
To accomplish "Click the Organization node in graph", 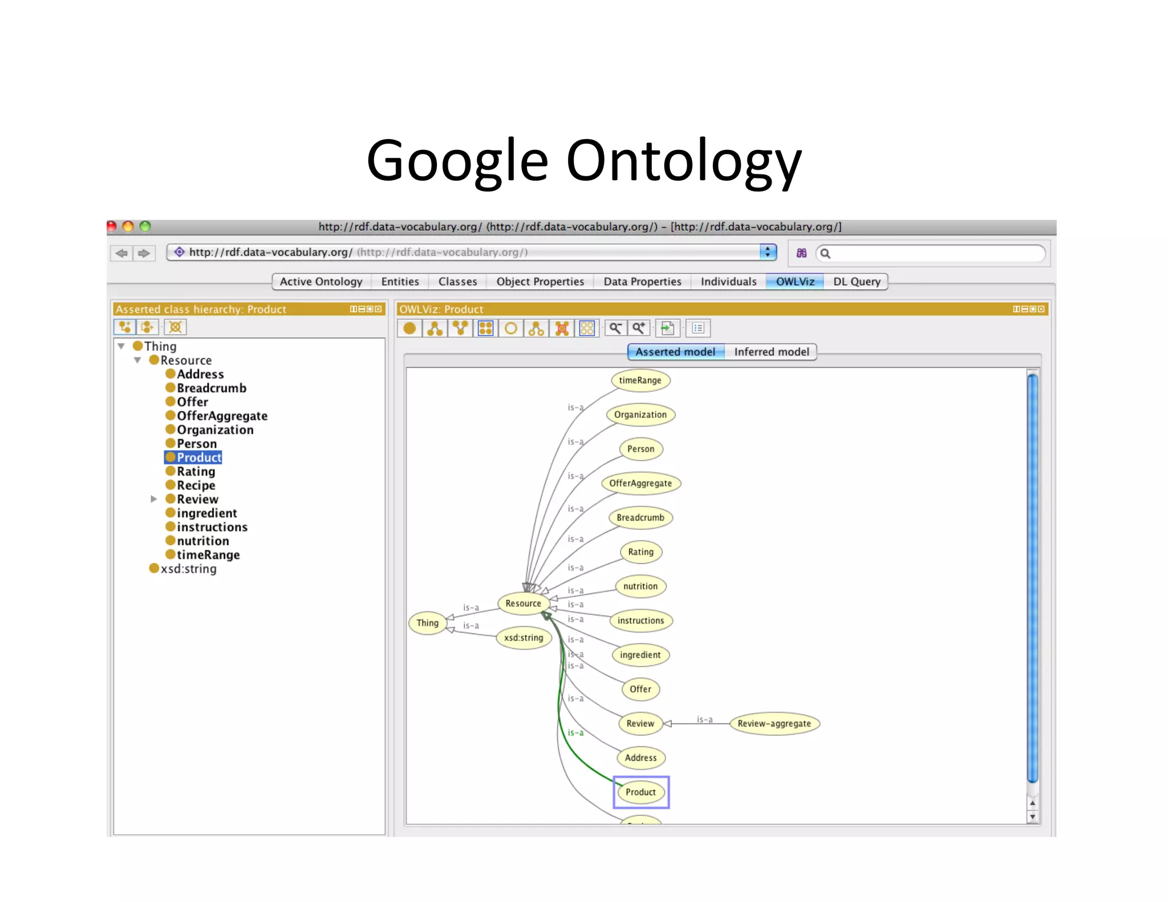I will tap(640, 415).
